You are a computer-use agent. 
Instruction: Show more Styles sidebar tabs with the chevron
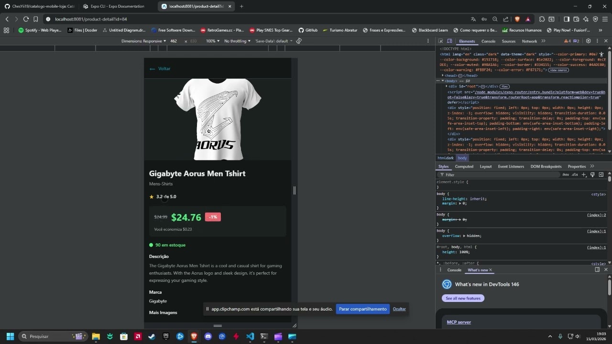592,166
